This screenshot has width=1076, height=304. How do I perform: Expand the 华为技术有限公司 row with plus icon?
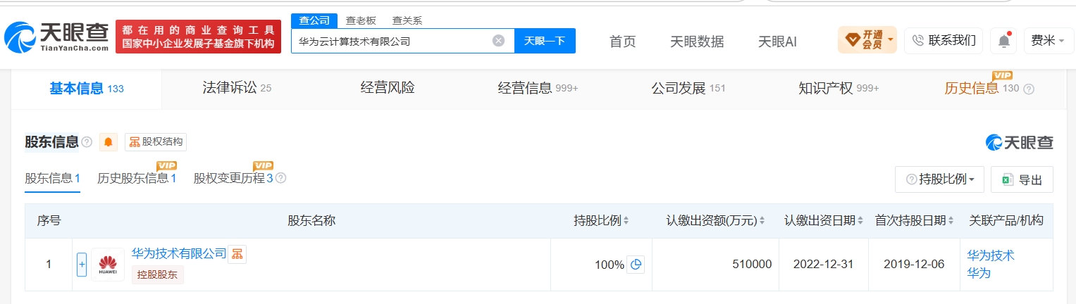(82, 265)
